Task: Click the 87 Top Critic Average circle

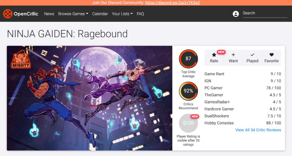Action: pos(188,59)
